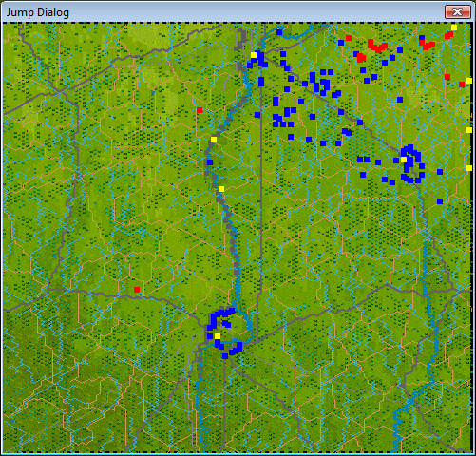Viewport: 476px width, 456px height.
Task: Select blue unit just right of eastern ring
Action: pyautogui.click(x=440, y=172)
